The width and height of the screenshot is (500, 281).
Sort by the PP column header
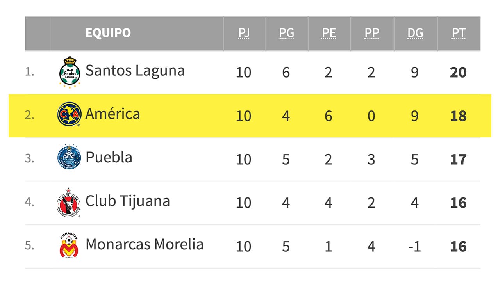point(371,33)
